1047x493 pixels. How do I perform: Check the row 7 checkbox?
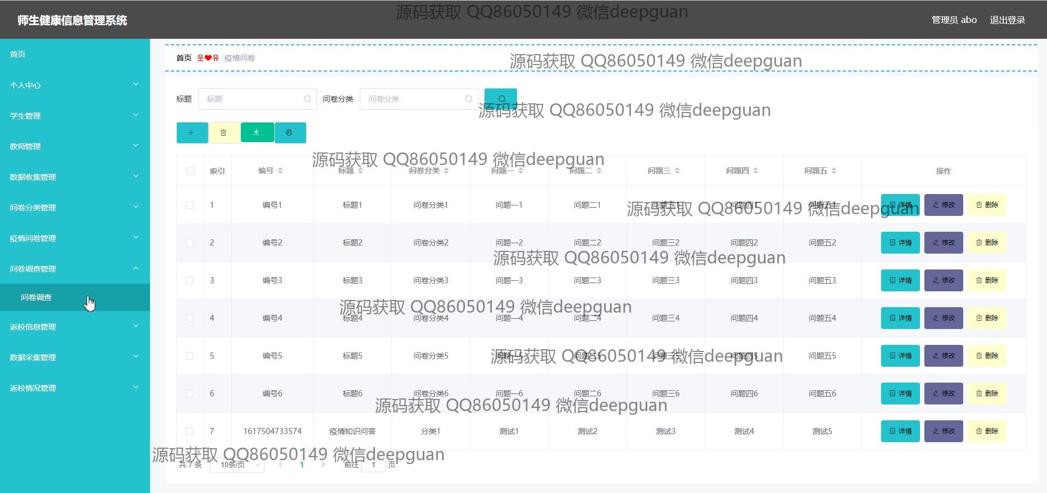pos(189,431)
